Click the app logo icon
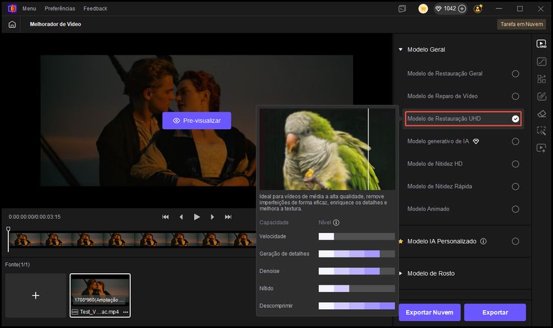Screen dimensions: 553x328 [x=12, y=8]
